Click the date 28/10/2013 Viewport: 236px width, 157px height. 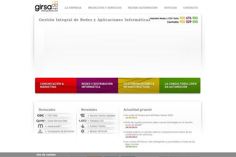pyautogui.click(x=131, y=128)
